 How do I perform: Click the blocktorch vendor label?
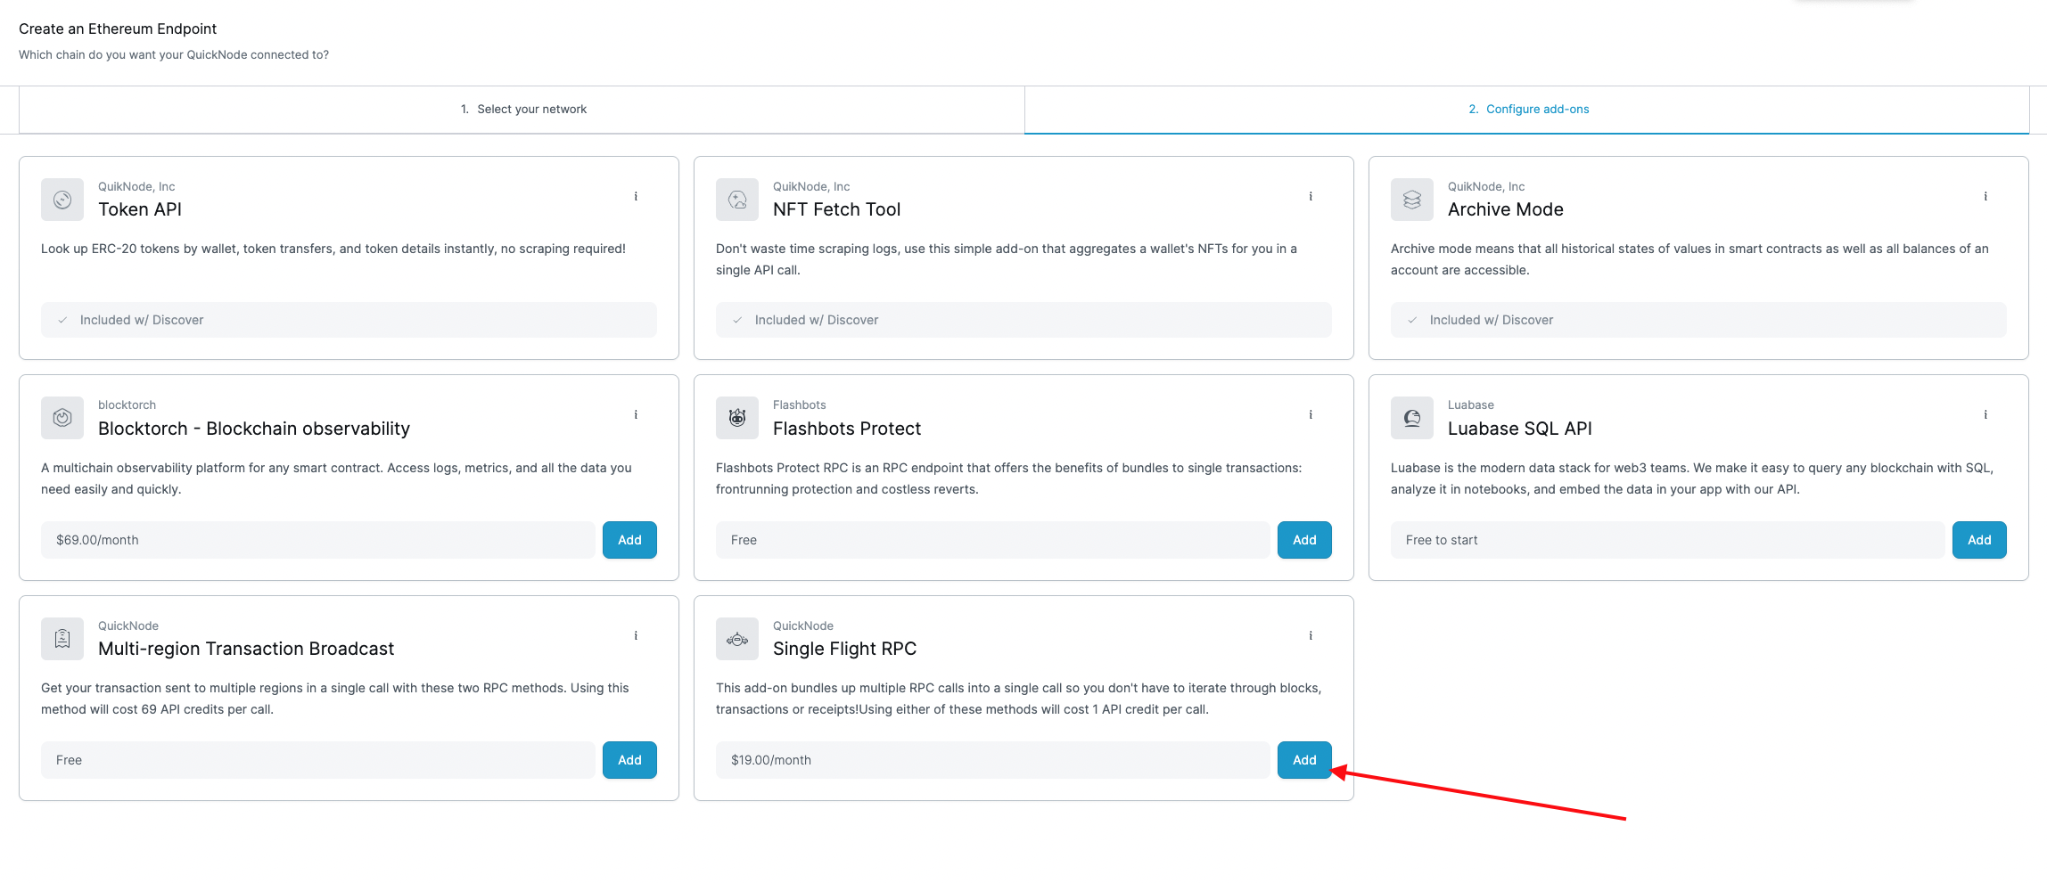[127, 405]
